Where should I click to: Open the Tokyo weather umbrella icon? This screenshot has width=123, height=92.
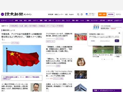[87, 14]
